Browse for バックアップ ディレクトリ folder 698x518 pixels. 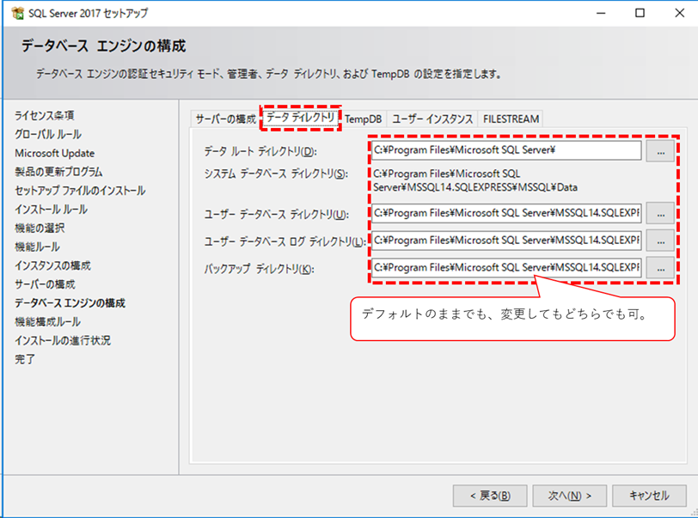660,268
